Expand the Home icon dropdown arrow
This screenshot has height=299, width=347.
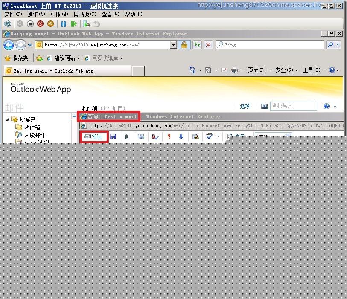tap(200, 70)
